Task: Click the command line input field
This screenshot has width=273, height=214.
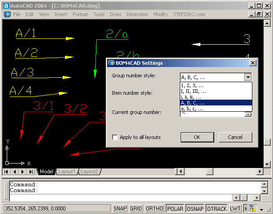Action: [121, 197]
